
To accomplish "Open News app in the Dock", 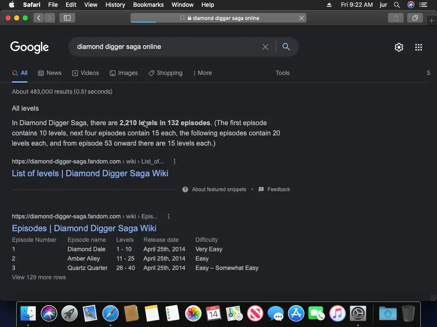I will [255, 313].
